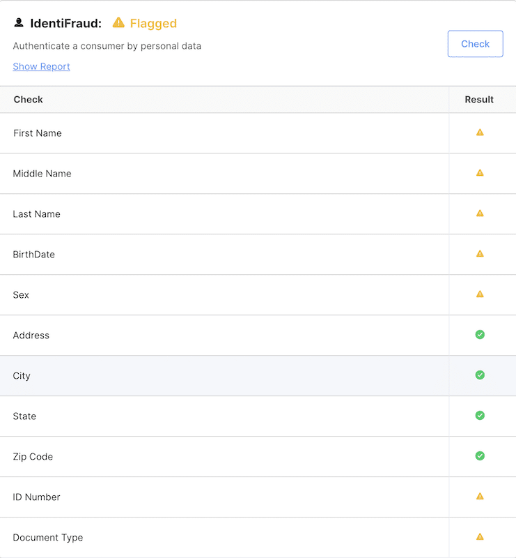Click the Flagged status text

[x=153, y=24]
